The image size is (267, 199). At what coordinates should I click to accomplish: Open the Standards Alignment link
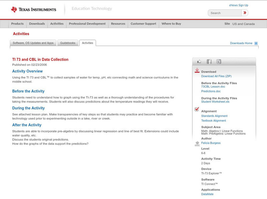pyautogui.click(x=214, y=116)
